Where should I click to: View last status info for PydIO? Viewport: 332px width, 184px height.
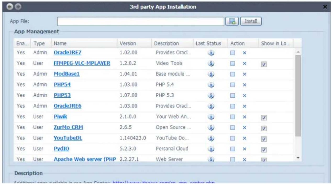(x=211, y=149)
